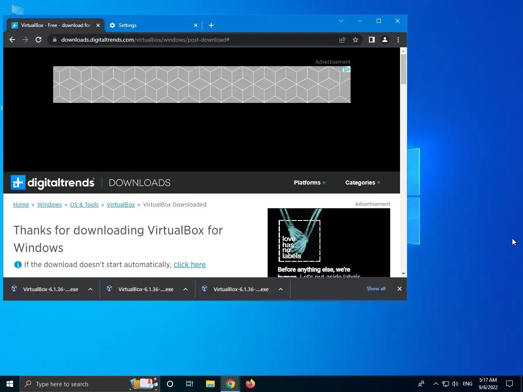Click the 'click here' download link
Image resolution: width=523 pixels, height=392 pixels.
(x=190, y=265)
